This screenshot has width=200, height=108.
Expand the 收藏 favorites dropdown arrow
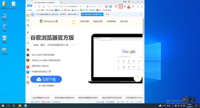click(x=33, y=10)
